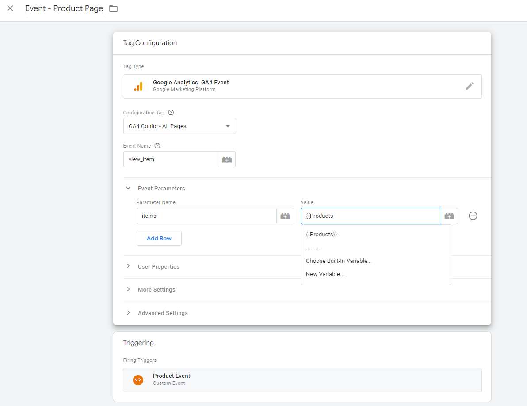Screen dimensions: 527x406
Task: Open the Configuration Tag dropdown
Action: pyautogui.click(x=179, y=126)
